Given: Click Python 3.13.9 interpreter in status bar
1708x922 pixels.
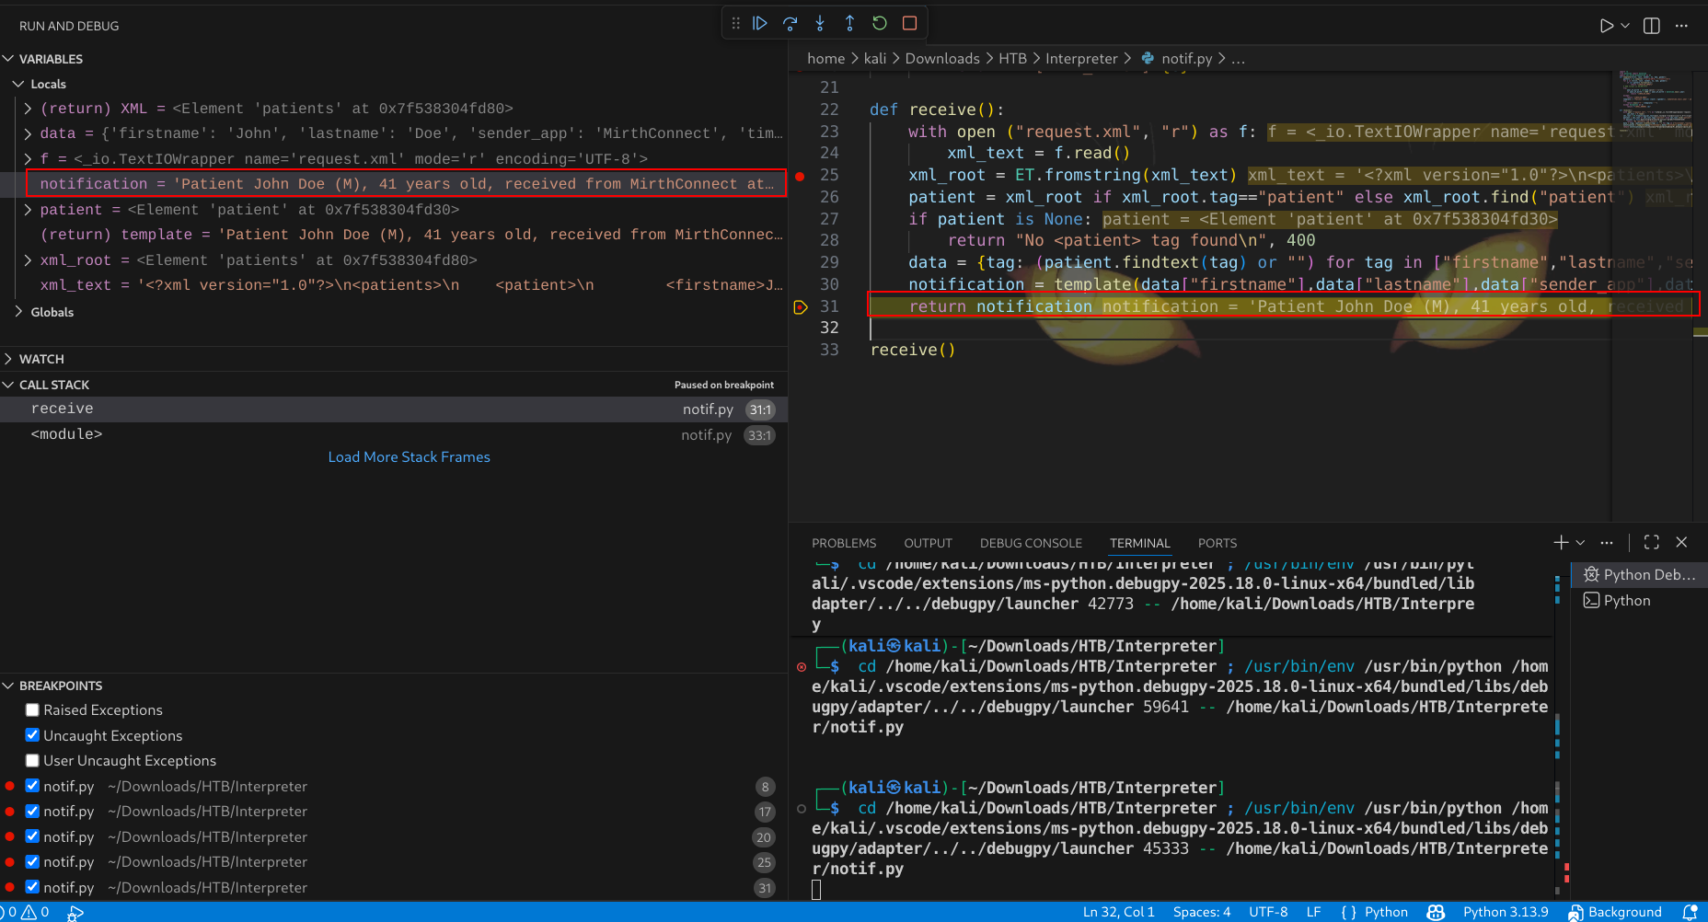Looking at the screenshot, I should click(x=1505, y=912).
